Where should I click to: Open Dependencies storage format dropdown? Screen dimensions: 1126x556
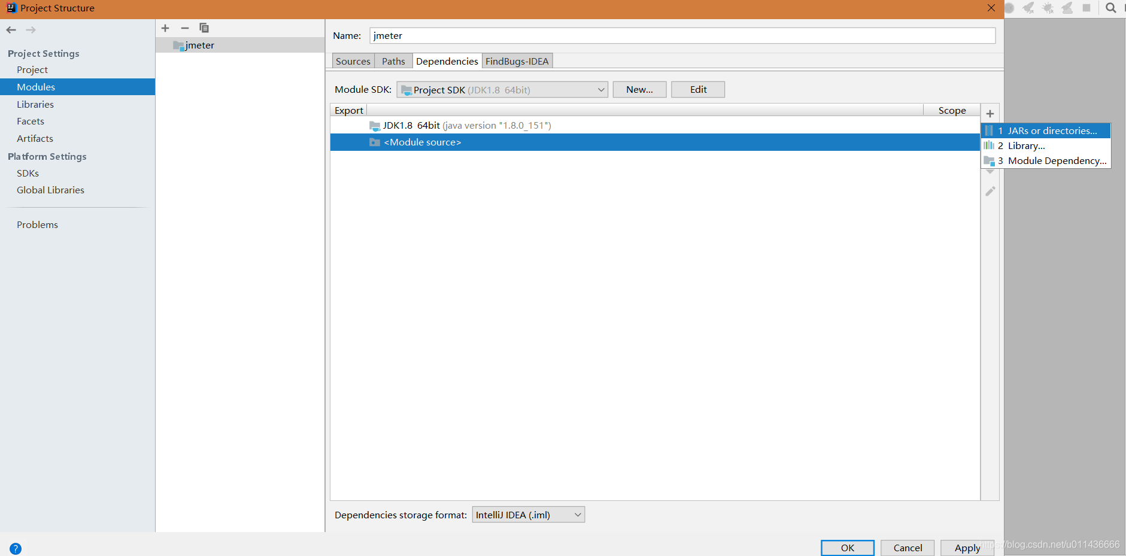[x=528, y=515]
